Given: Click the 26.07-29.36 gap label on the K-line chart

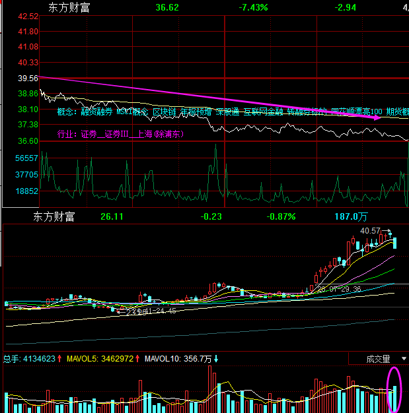Looking at the screenshot, I should pyautogui.click(x=340, y=289).
